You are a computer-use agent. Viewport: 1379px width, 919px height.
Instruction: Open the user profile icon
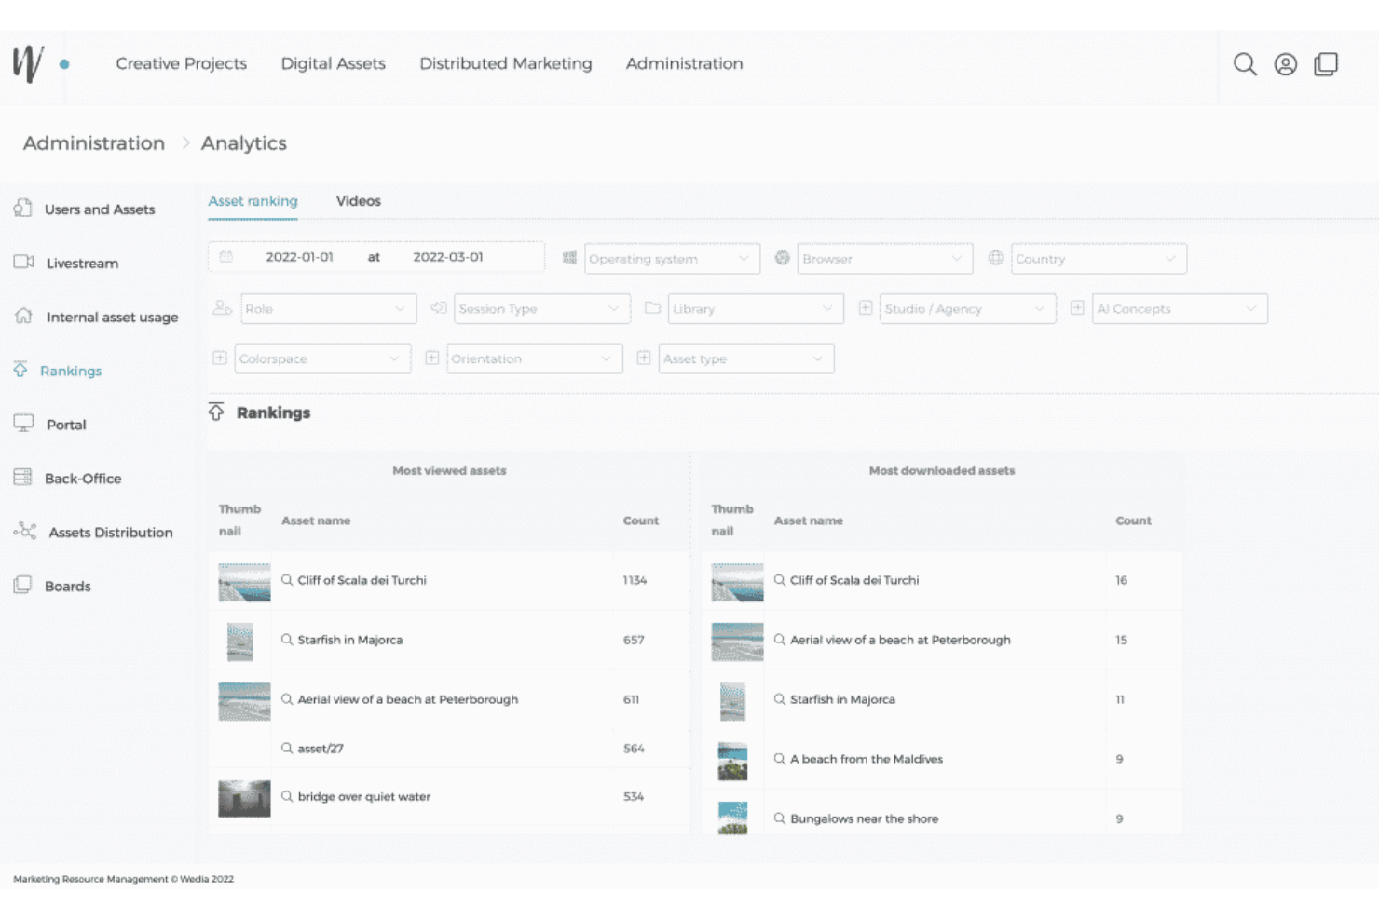(x=1286, y=64)
